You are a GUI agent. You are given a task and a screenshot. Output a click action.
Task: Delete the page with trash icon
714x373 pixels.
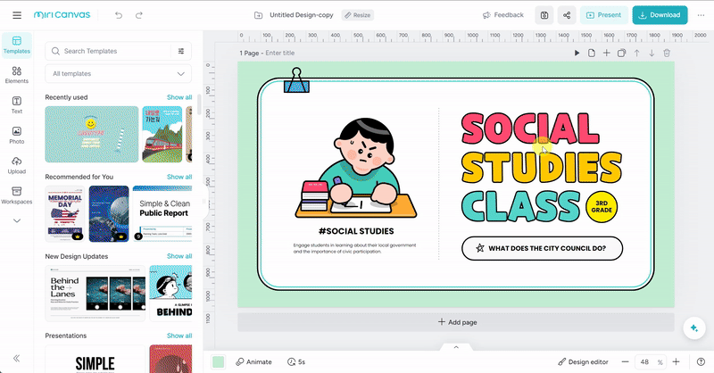(667, 54)
